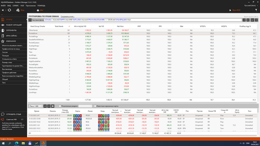Open the СЕРВИС menu
This screenshot has width=260, height=146.
(x=16, y=6)
